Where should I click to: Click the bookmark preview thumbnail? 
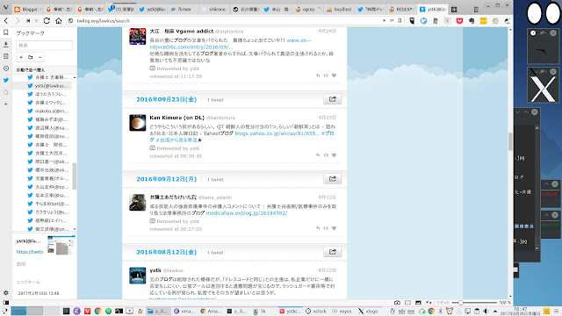[x=61, y=246]
